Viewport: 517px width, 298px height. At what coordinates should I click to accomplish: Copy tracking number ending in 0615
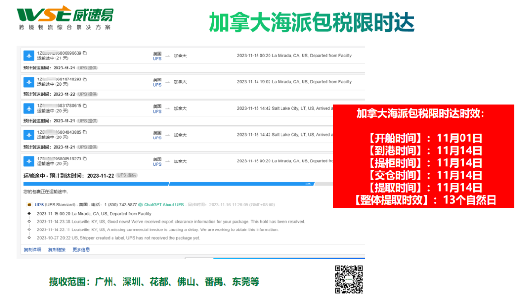click(x=85, y=106)
